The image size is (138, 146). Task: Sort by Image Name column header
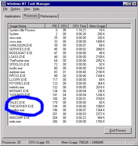coord(27,26)
